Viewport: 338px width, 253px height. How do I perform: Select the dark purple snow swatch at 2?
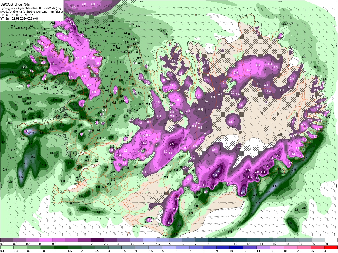pyautogui.click(x=97, y=240)
